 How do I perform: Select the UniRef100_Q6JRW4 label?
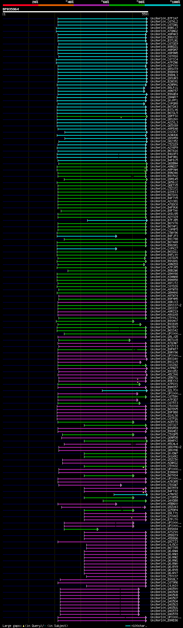point(164,551)
